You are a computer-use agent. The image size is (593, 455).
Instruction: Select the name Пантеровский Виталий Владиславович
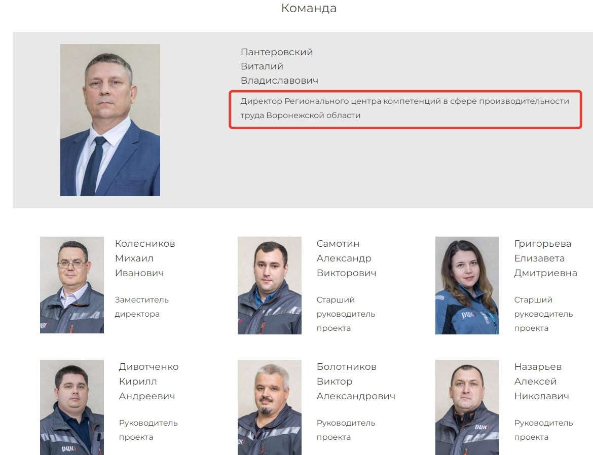point(279,66)
